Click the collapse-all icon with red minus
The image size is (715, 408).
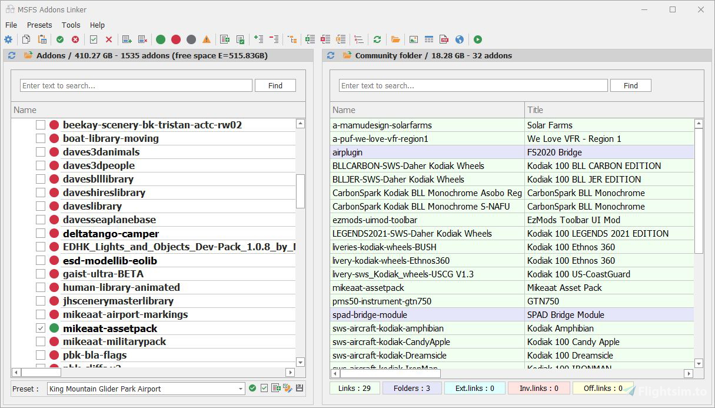click(x=274, y=39)
